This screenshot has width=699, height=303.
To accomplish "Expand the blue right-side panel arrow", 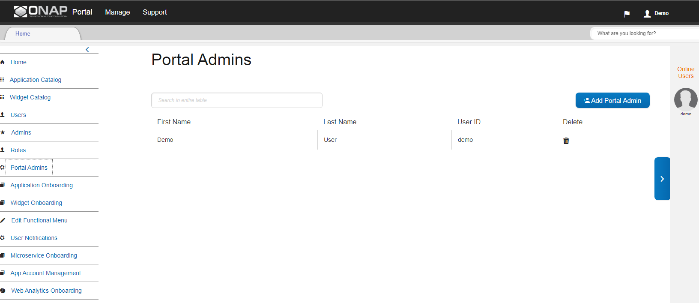I will (x=662, y=179).
